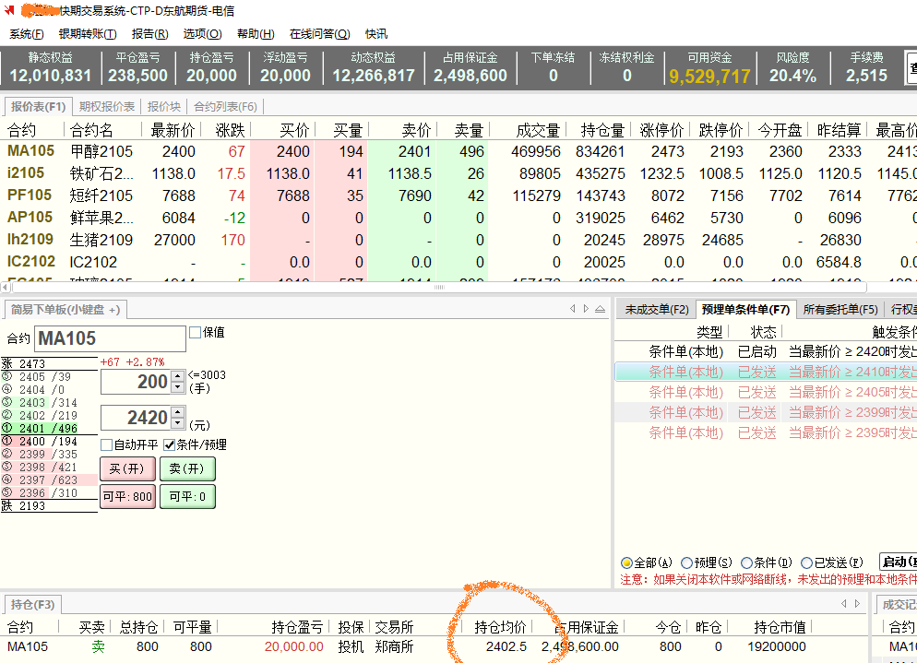
Task: Click right arrow in 持仓 panel header
Action: (x=857, y=603)
